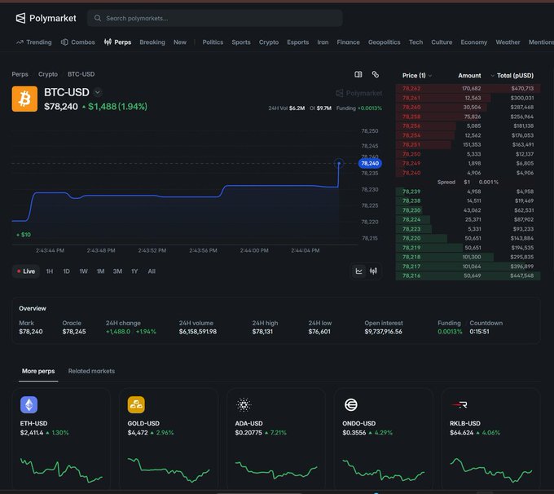Click bid price 78,239 in order book
Viewport: 554px width, 494px height.
(x=411, y=192)
